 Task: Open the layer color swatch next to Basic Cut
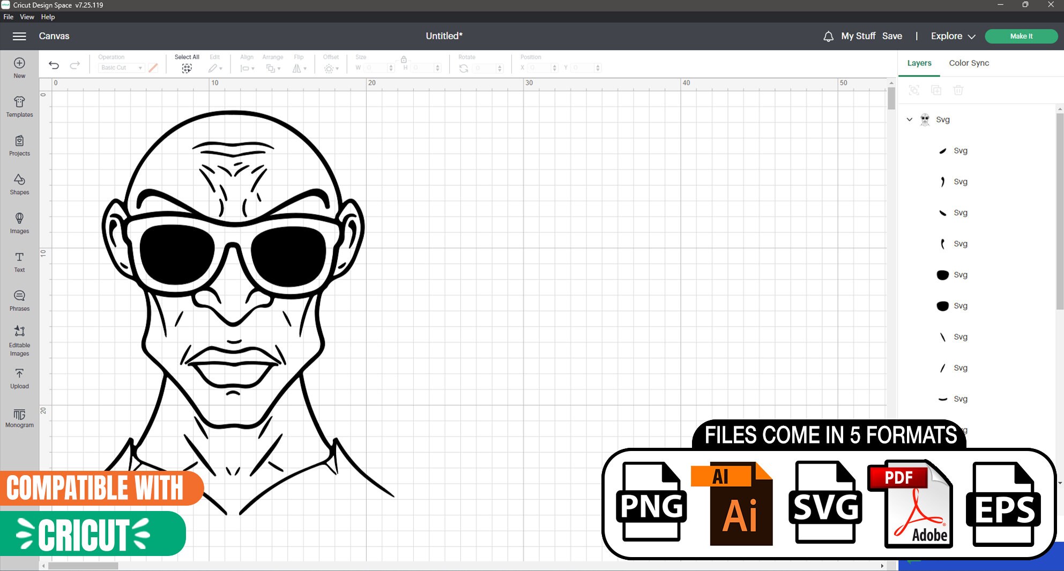coord(154,67)
